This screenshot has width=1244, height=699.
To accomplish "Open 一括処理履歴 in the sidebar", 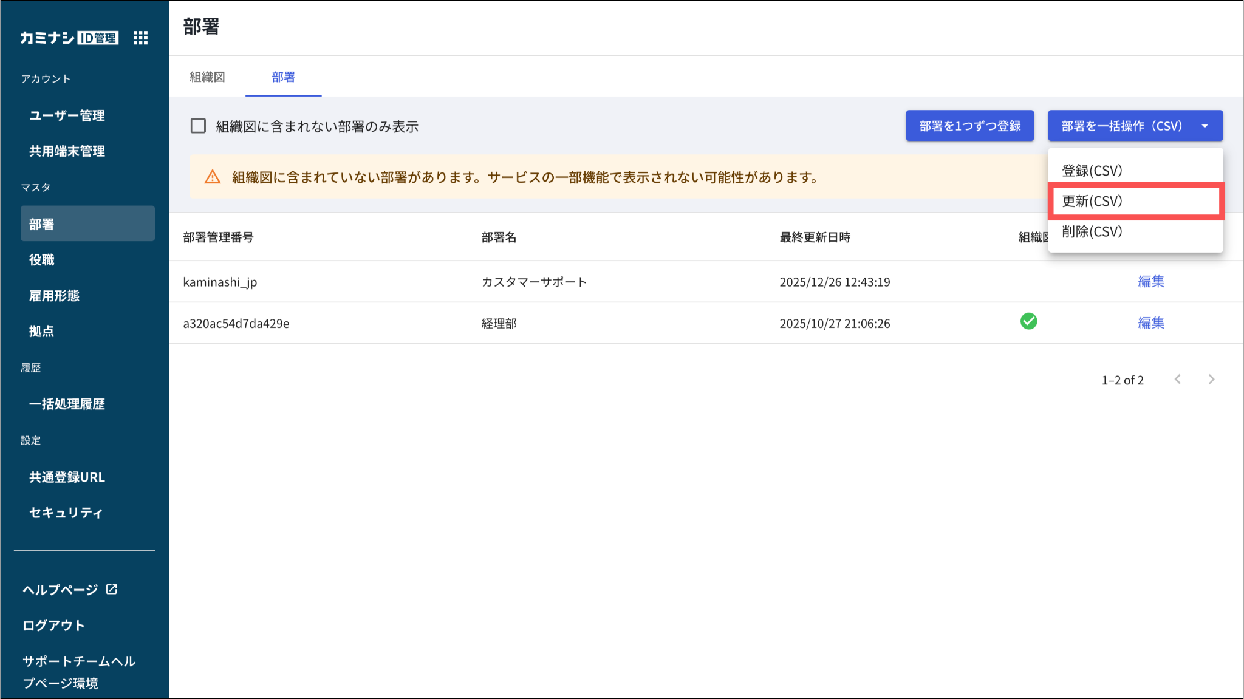I will pyautogui.click(x=67, y=404).
